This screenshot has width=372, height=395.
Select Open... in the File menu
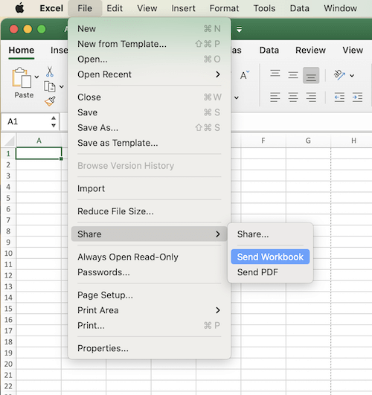(149, 60)
